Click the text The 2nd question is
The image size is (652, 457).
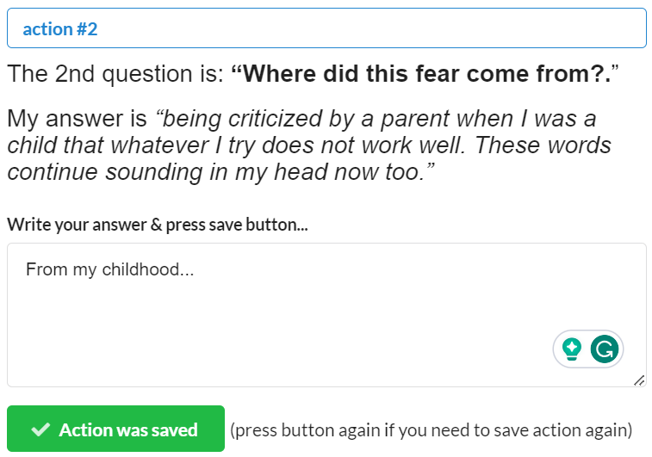coord(115,74)
